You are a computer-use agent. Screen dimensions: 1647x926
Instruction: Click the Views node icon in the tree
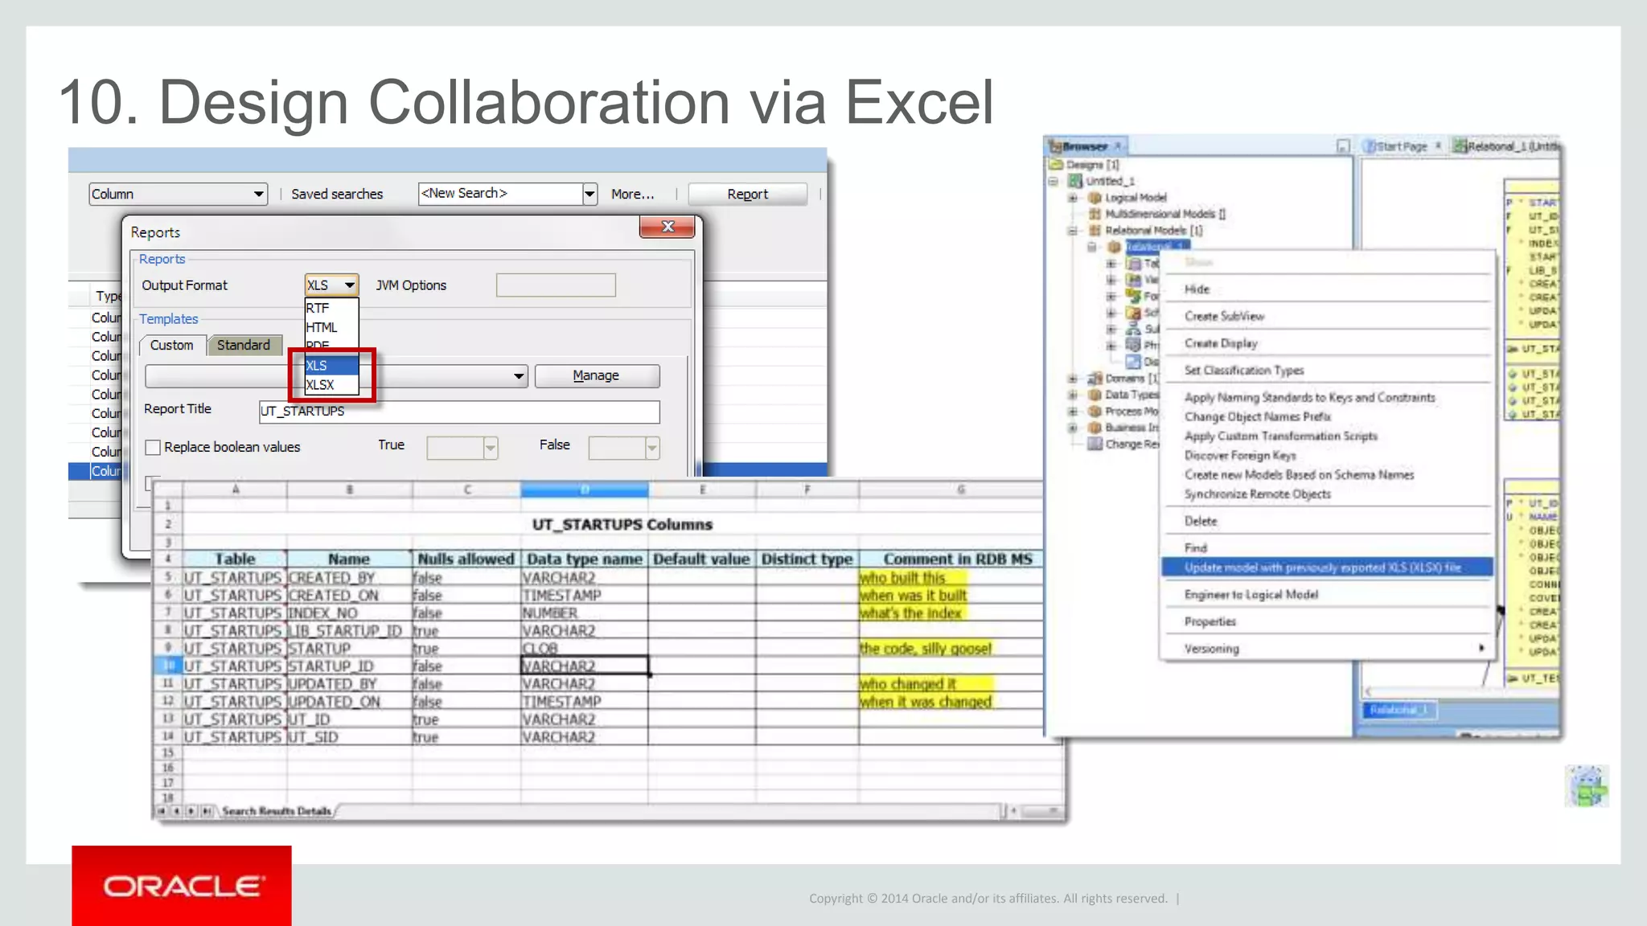[x=1134, y=280]
